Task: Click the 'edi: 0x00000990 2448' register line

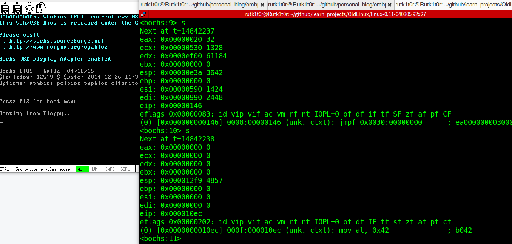Action: click(x=181, y=98)
